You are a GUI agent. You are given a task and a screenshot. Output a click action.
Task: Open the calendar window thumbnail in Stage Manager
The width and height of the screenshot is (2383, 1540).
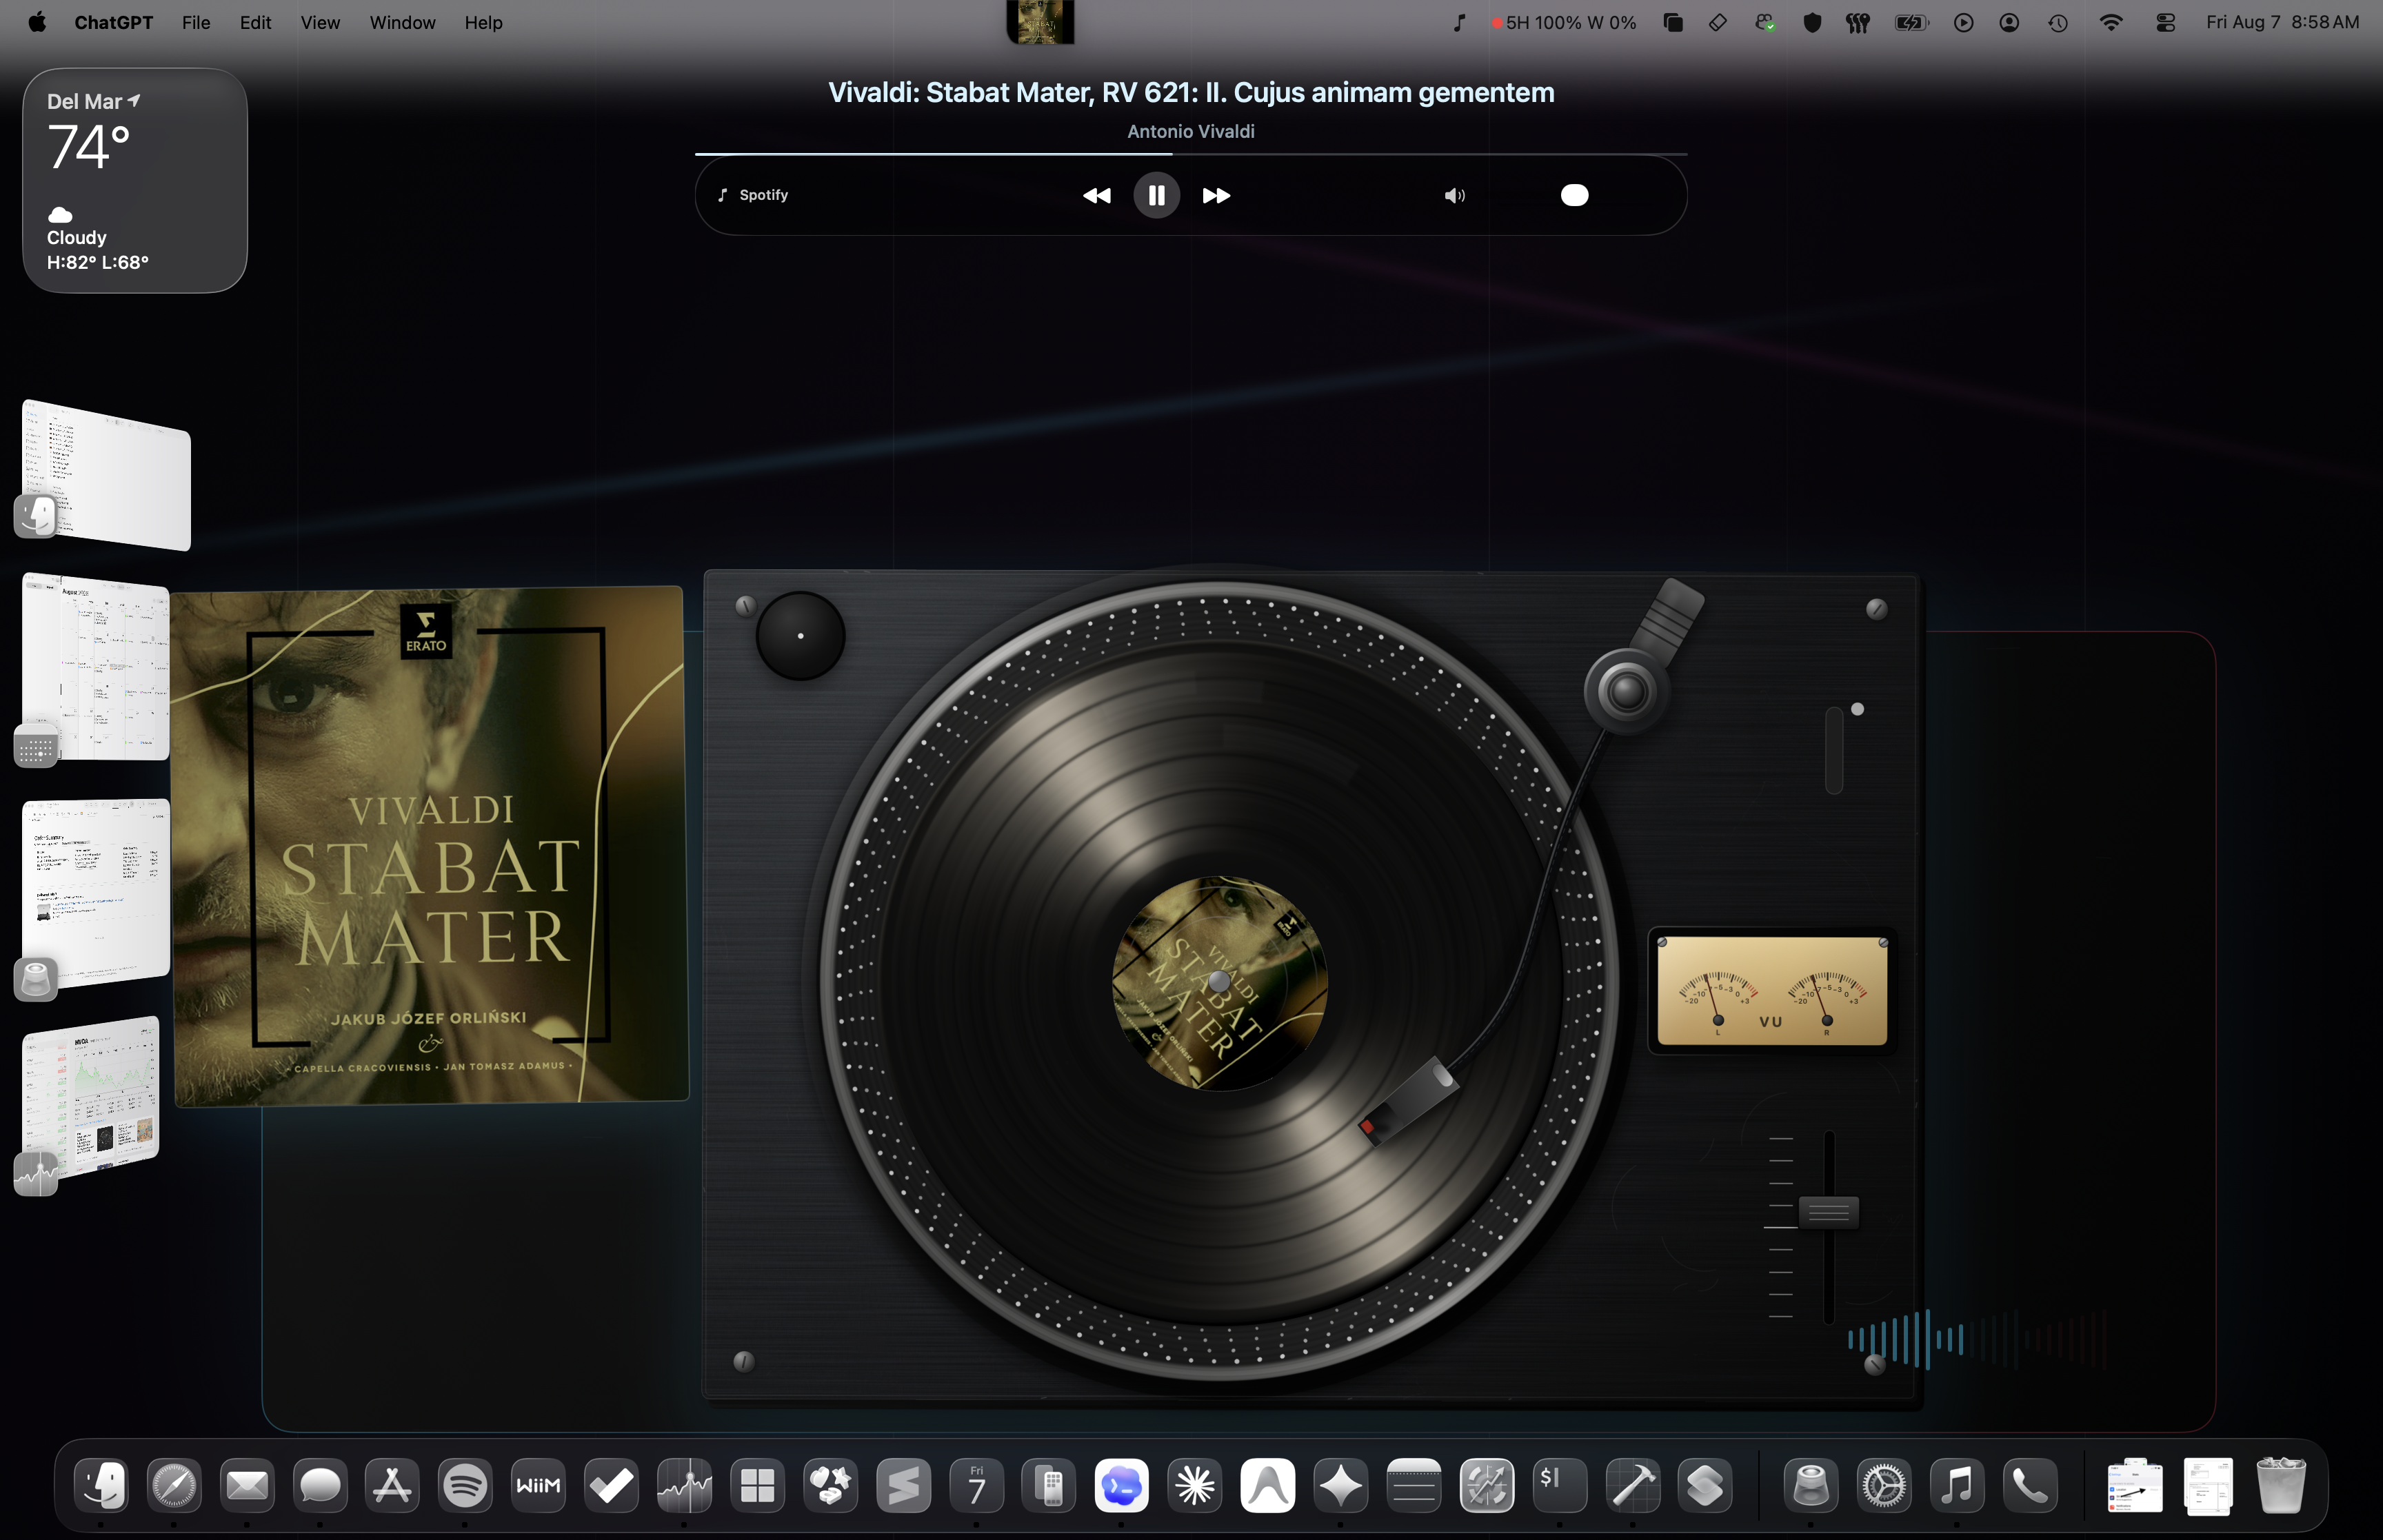[96, 666]
